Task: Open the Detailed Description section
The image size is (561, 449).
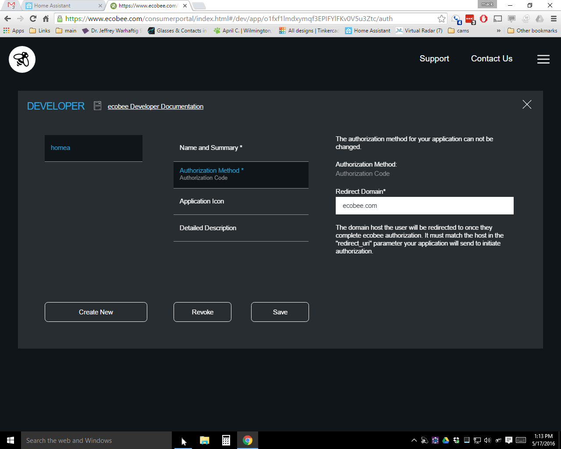Action: (241, 228)
